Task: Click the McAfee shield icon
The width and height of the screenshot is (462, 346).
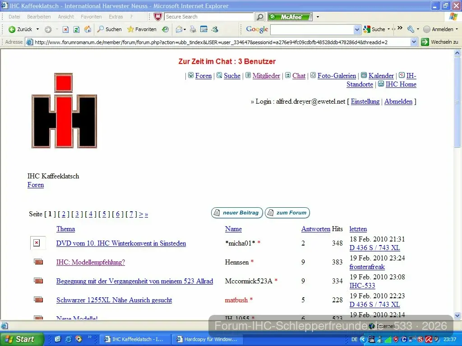Action: 158,17
